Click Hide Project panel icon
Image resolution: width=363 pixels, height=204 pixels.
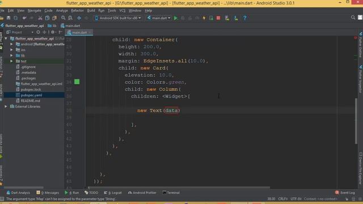click(61, 32)
